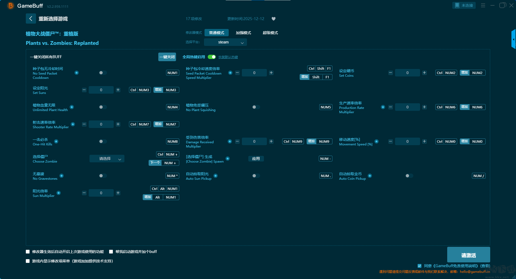Click star icon beside Movement Speed [%]

tap(377, 141)
